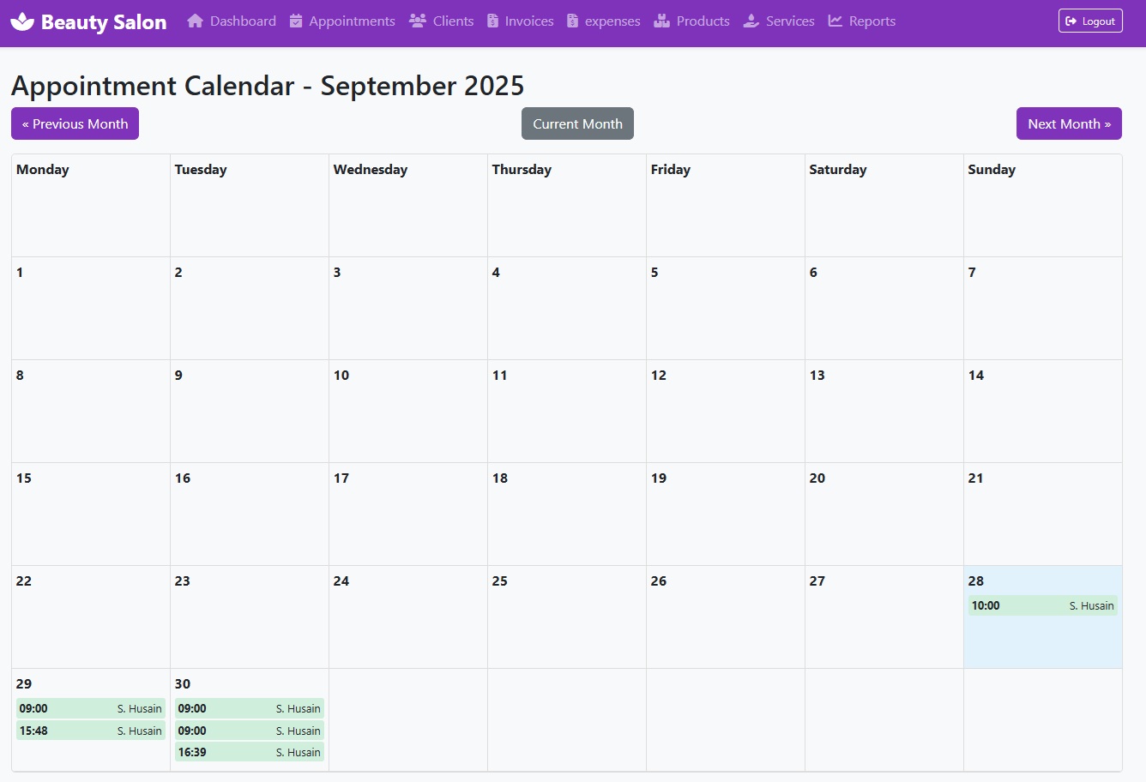The width and height of the screenshot is (1146, 782).
Task: Select the Services icon in the navbar
Action: [750, 21]
